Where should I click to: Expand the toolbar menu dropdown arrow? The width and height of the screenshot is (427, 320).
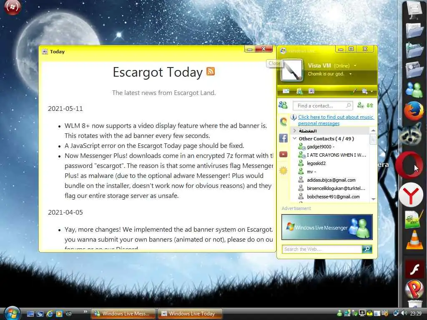372,91
